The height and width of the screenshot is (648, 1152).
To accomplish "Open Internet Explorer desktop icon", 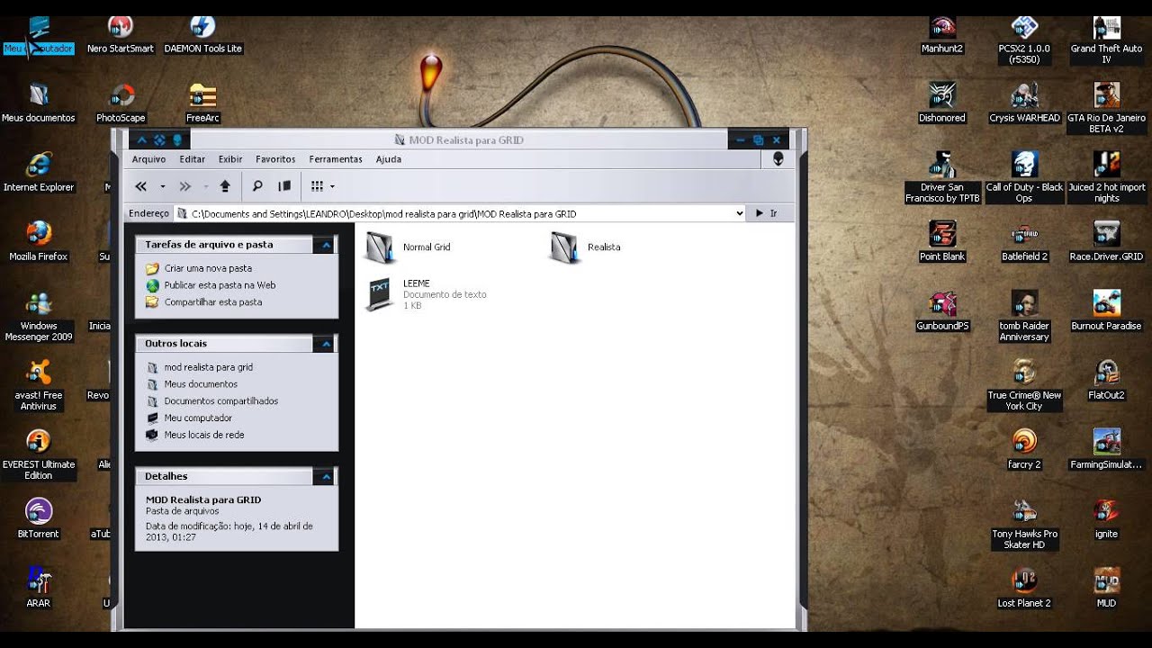I will 39,174.
